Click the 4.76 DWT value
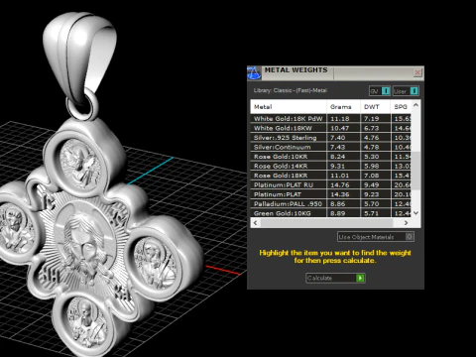 (372, 138)
